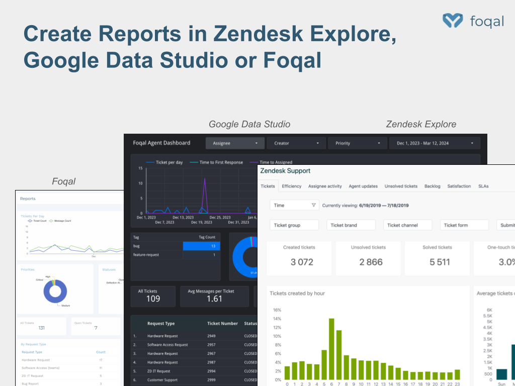Open the Dec 1, 2023 date range picker
The height and width of the screenshot is (386, 515).
(435, 143)
